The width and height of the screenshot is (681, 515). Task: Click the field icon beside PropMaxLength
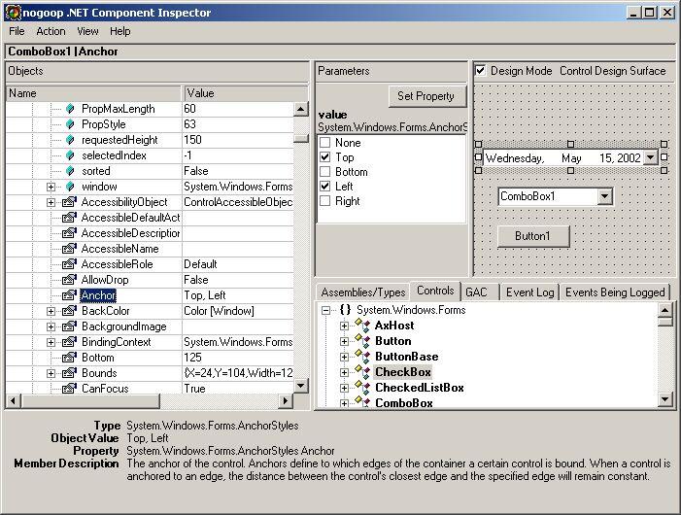[70, 109]
